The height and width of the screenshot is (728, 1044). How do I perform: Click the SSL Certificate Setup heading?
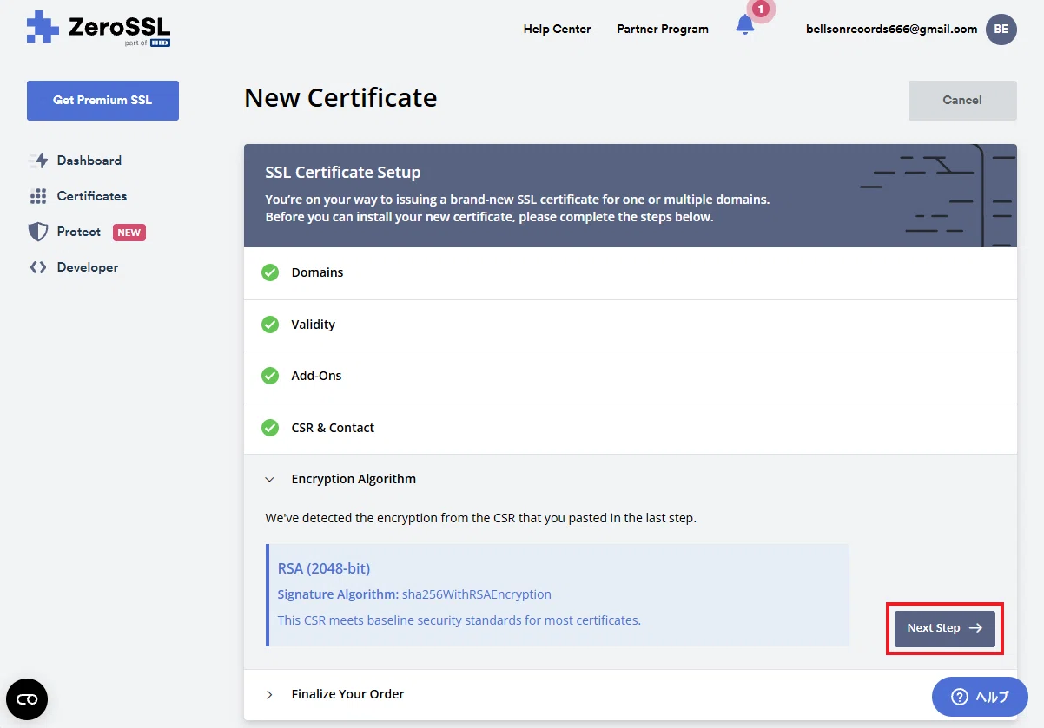343,173
